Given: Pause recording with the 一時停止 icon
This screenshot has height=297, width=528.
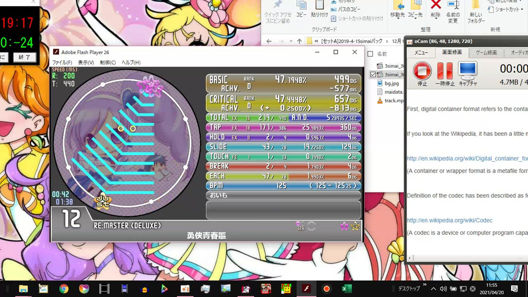Looking at the screenshot, I should coord(445,71).
